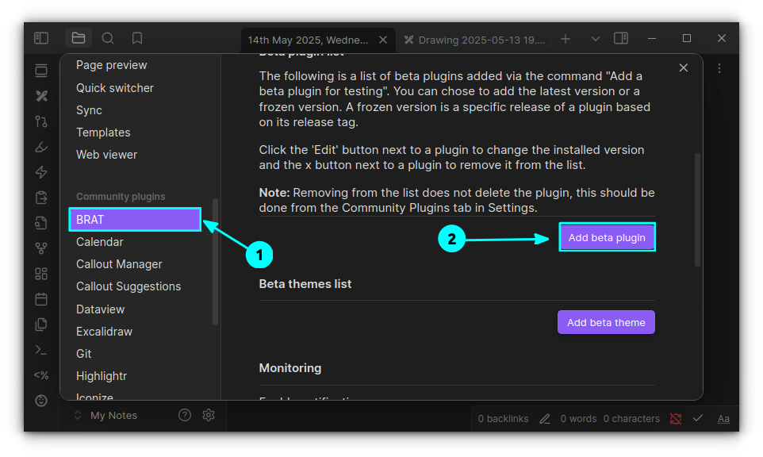The height and width of the screenshot is (457, 763).
Task: Select Dataview in community plugins list
Action: (100, 309)
